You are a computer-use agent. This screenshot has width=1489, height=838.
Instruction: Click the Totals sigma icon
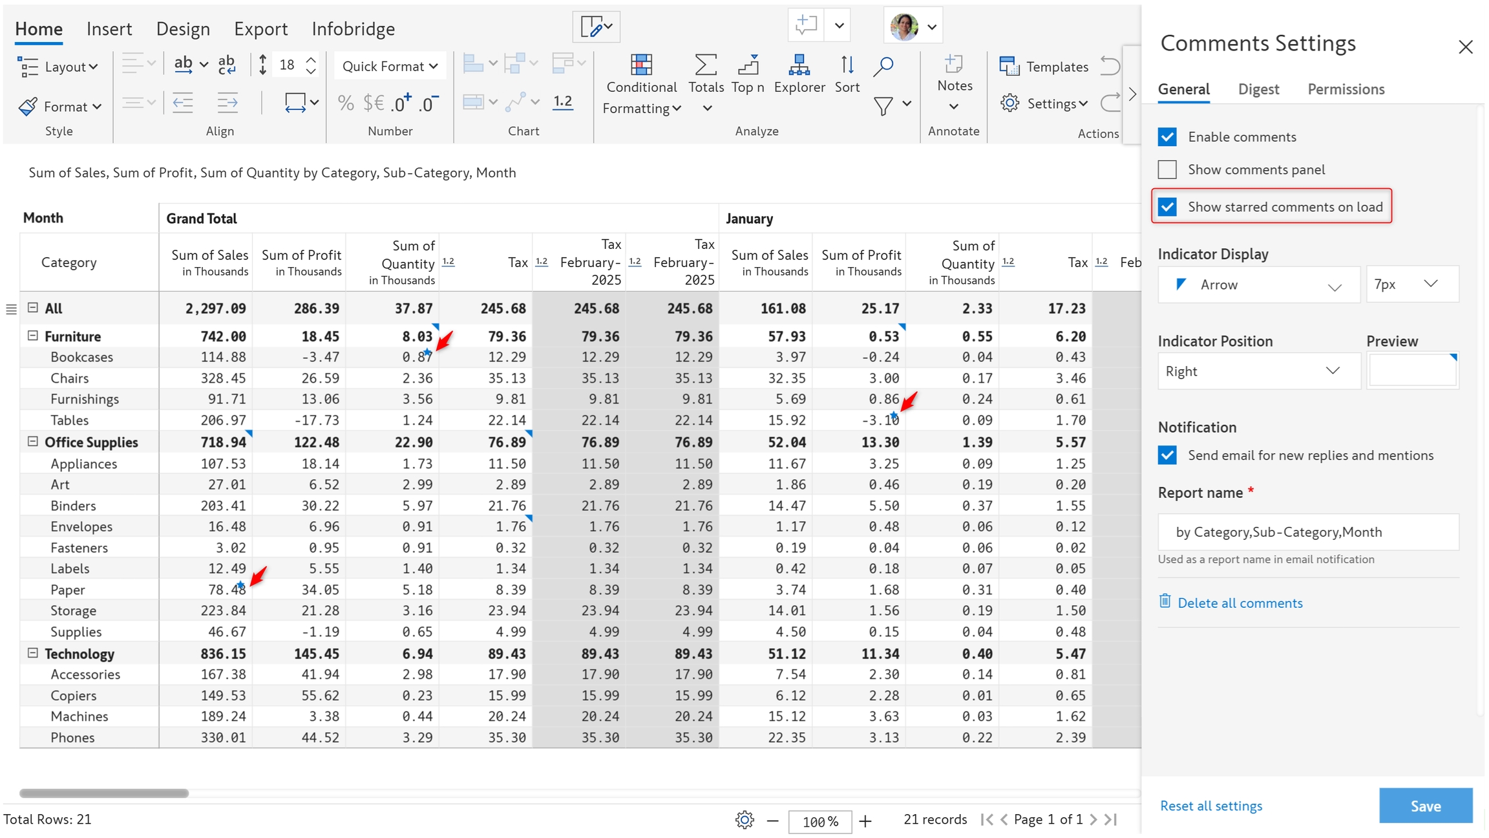tap(705, 65)
